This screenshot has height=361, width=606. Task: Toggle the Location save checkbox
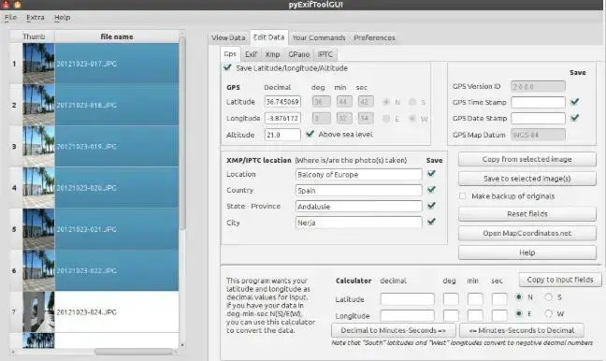click(432, 174)
